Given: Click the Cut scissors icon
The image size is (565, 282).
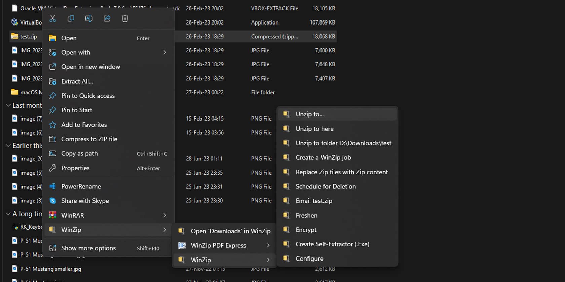Looking at the screenshot, I should (53, 18).
